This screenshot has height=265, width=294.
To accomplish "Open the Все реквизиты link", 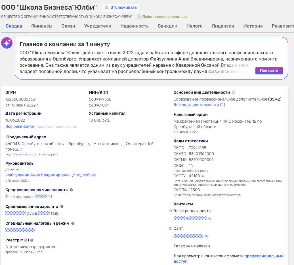I will [20, 126].
